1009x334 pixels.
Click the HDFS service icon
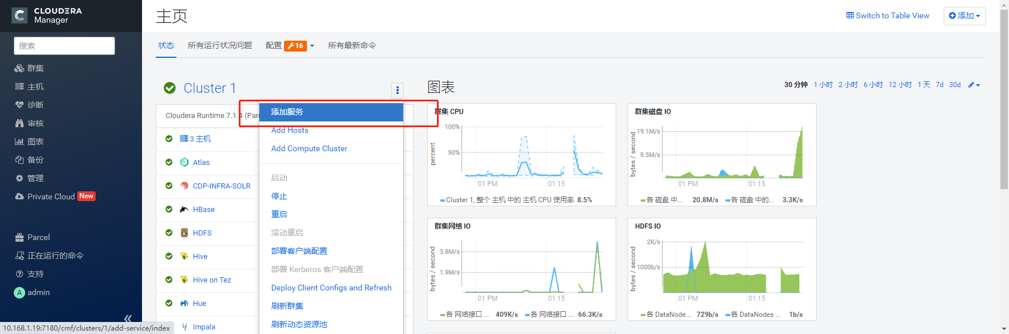(x=184, y=233)
